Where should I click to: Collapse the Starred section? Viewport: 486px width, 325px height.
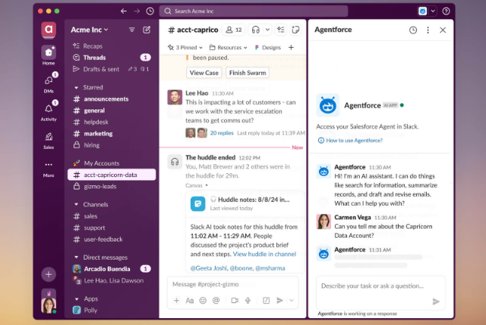(x=76, y=87)
